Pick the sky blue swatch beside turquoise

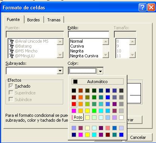tap(108, 111)
